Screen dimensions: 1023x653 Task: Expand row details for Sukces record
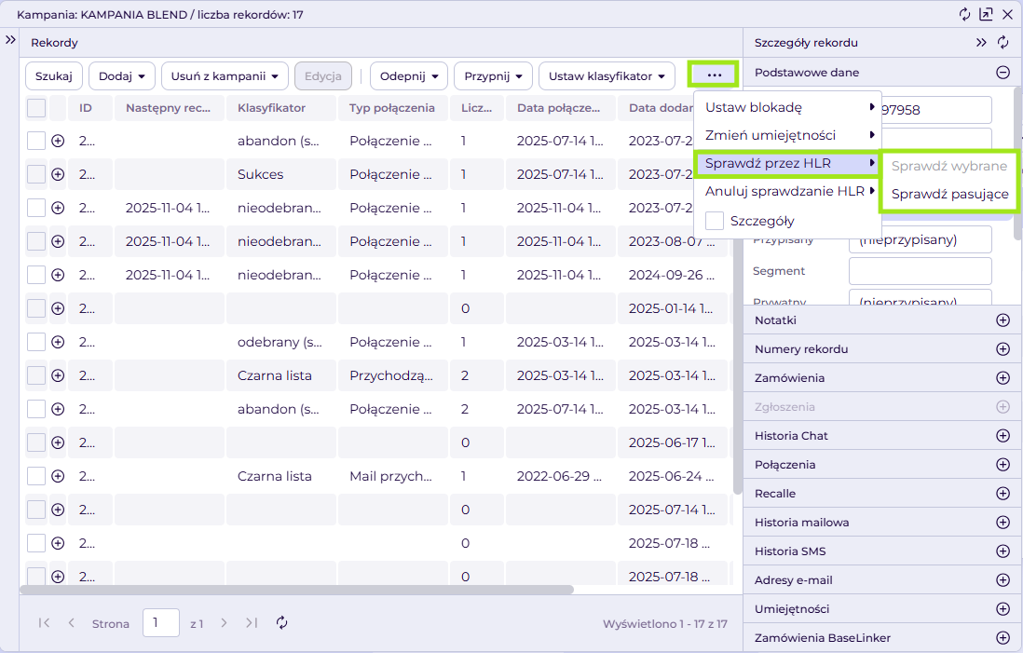(x=58, y=174)
